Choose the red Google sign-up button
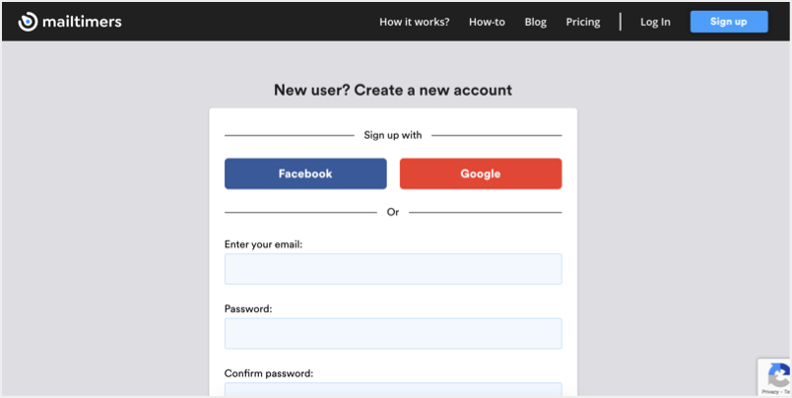The width and height of the screenshot is (792, 398). pos(481,173)
